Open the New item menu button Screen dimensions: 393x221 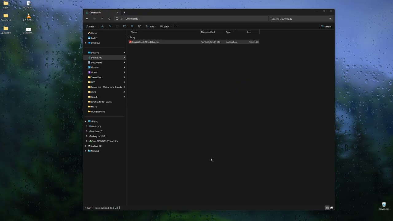(x=91, y=26)
